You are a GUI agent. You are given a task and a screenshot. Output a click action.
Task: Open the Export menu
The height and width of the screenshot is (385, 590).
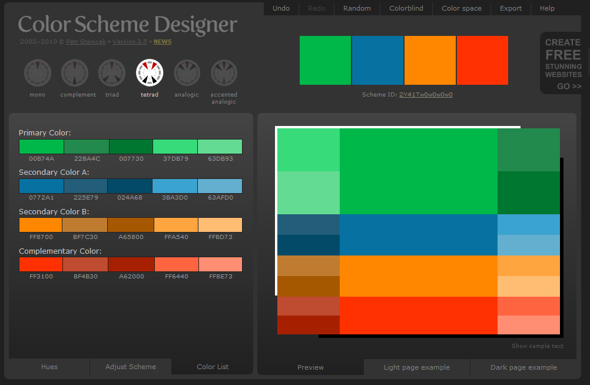(511, 8)
